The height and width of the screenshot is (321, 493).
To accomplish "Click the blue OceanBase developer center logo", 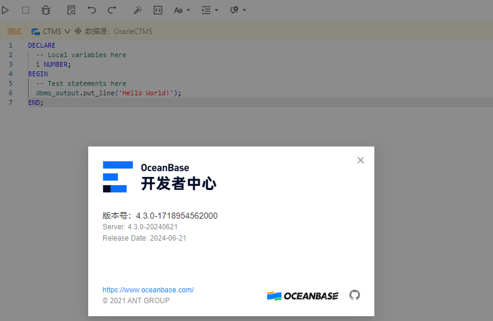I will pos(118,177).
